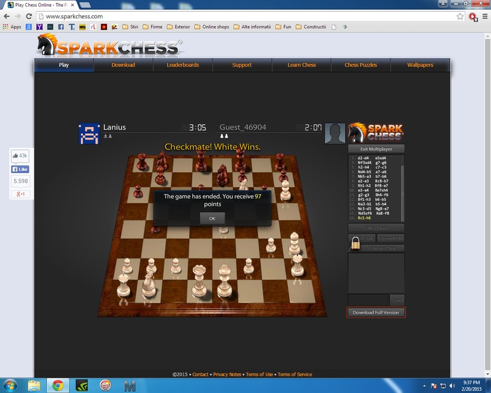Viewport: 491px width, 393px height.
Task: Open the Alte informatii bookmarks folder
Action: click(252, 27)
